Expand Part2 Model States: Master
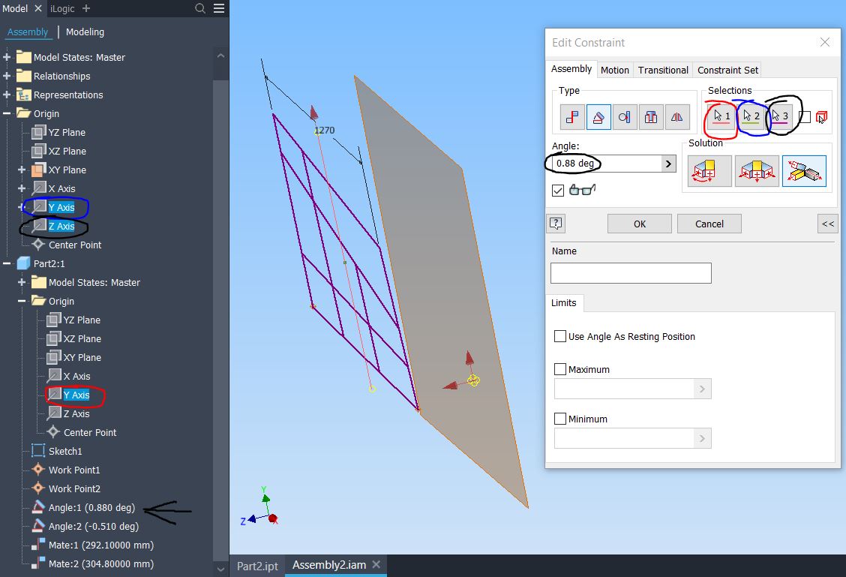 pyautogui.click(x=22, y=282)
